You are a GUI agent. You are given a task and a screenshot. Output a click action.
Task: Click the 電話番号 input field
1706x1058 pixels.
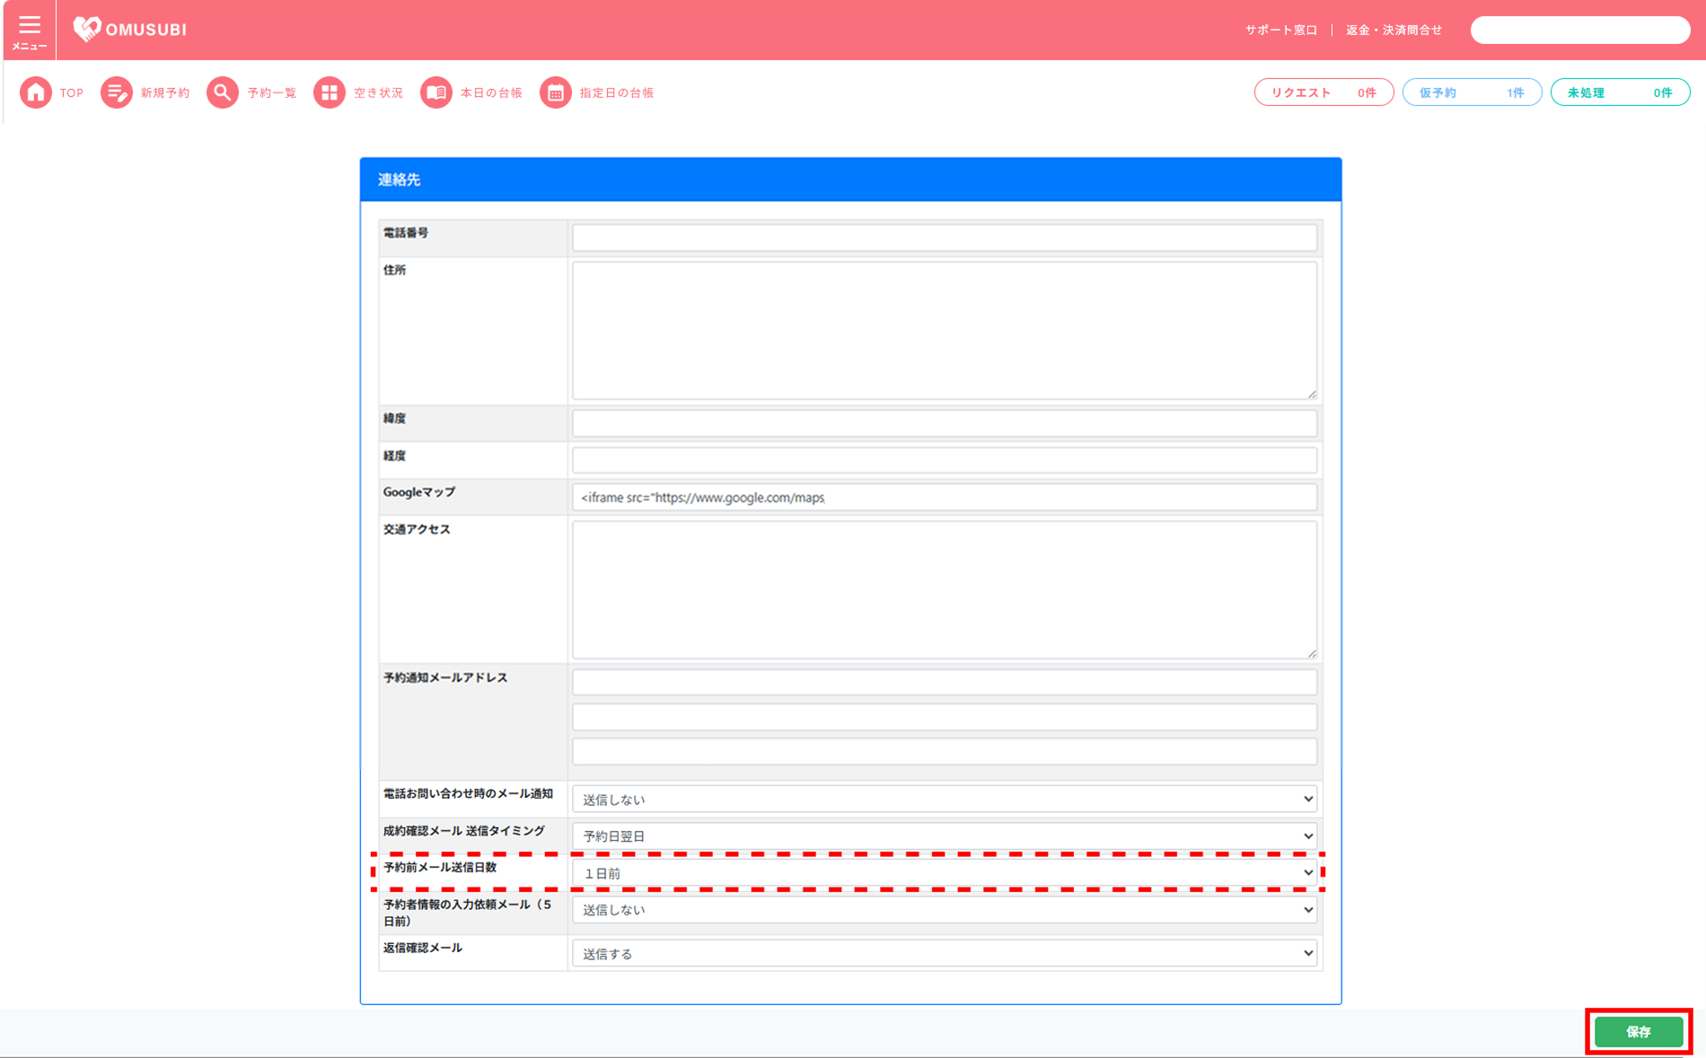pyautogui.click(x=945, y=238)
